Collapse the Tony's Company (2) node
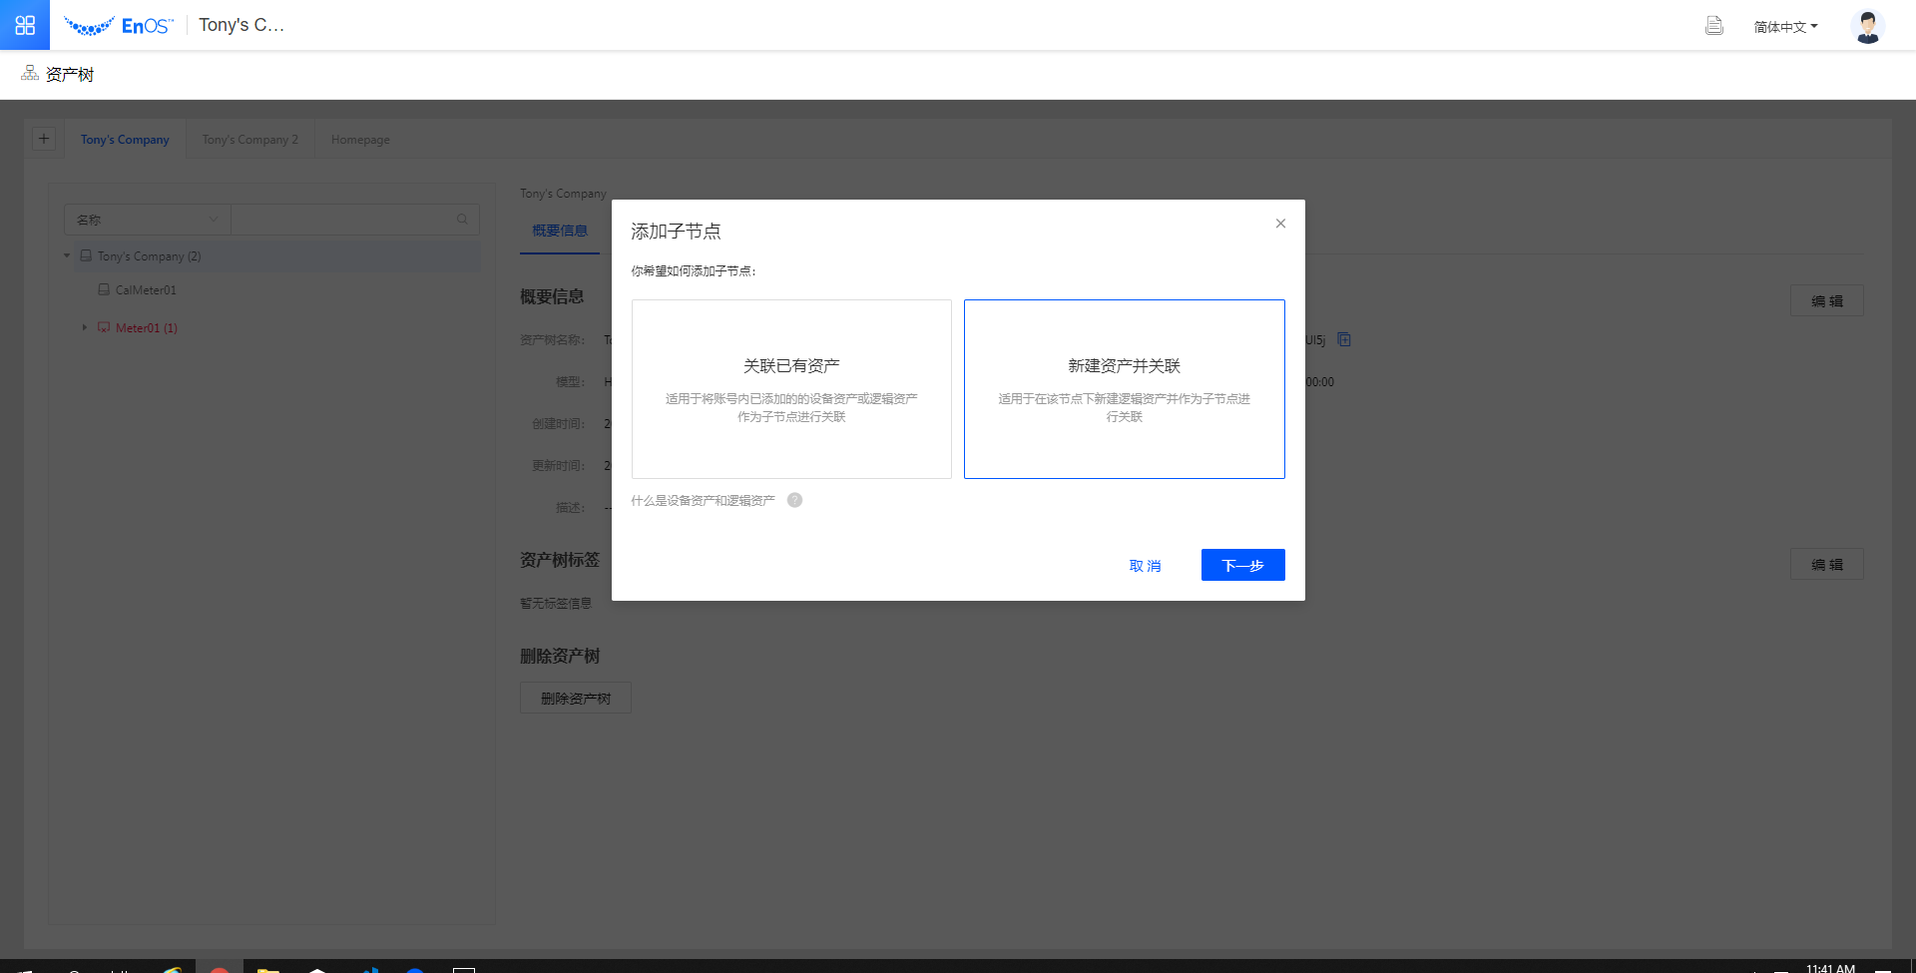Image resolution: width=1916 pixels, height=973 pixels. [x=67, y=256]
